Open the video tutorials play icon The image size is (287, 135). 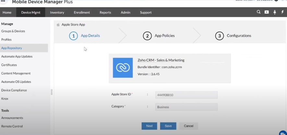click(x=267, y=12)
